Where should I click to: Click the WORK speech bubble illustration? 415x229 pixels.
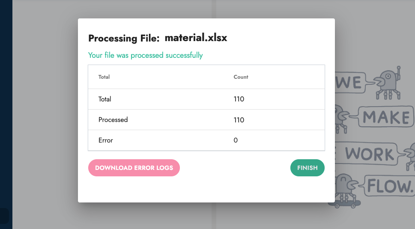tap(370, 154)
